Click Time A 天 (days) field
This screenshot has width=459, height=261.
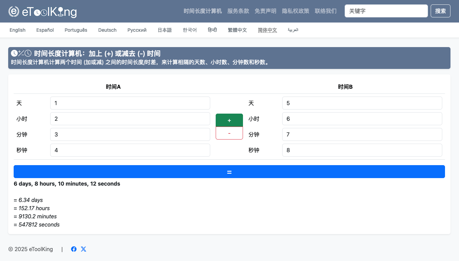pyautogui.click(x=130, y=103)
